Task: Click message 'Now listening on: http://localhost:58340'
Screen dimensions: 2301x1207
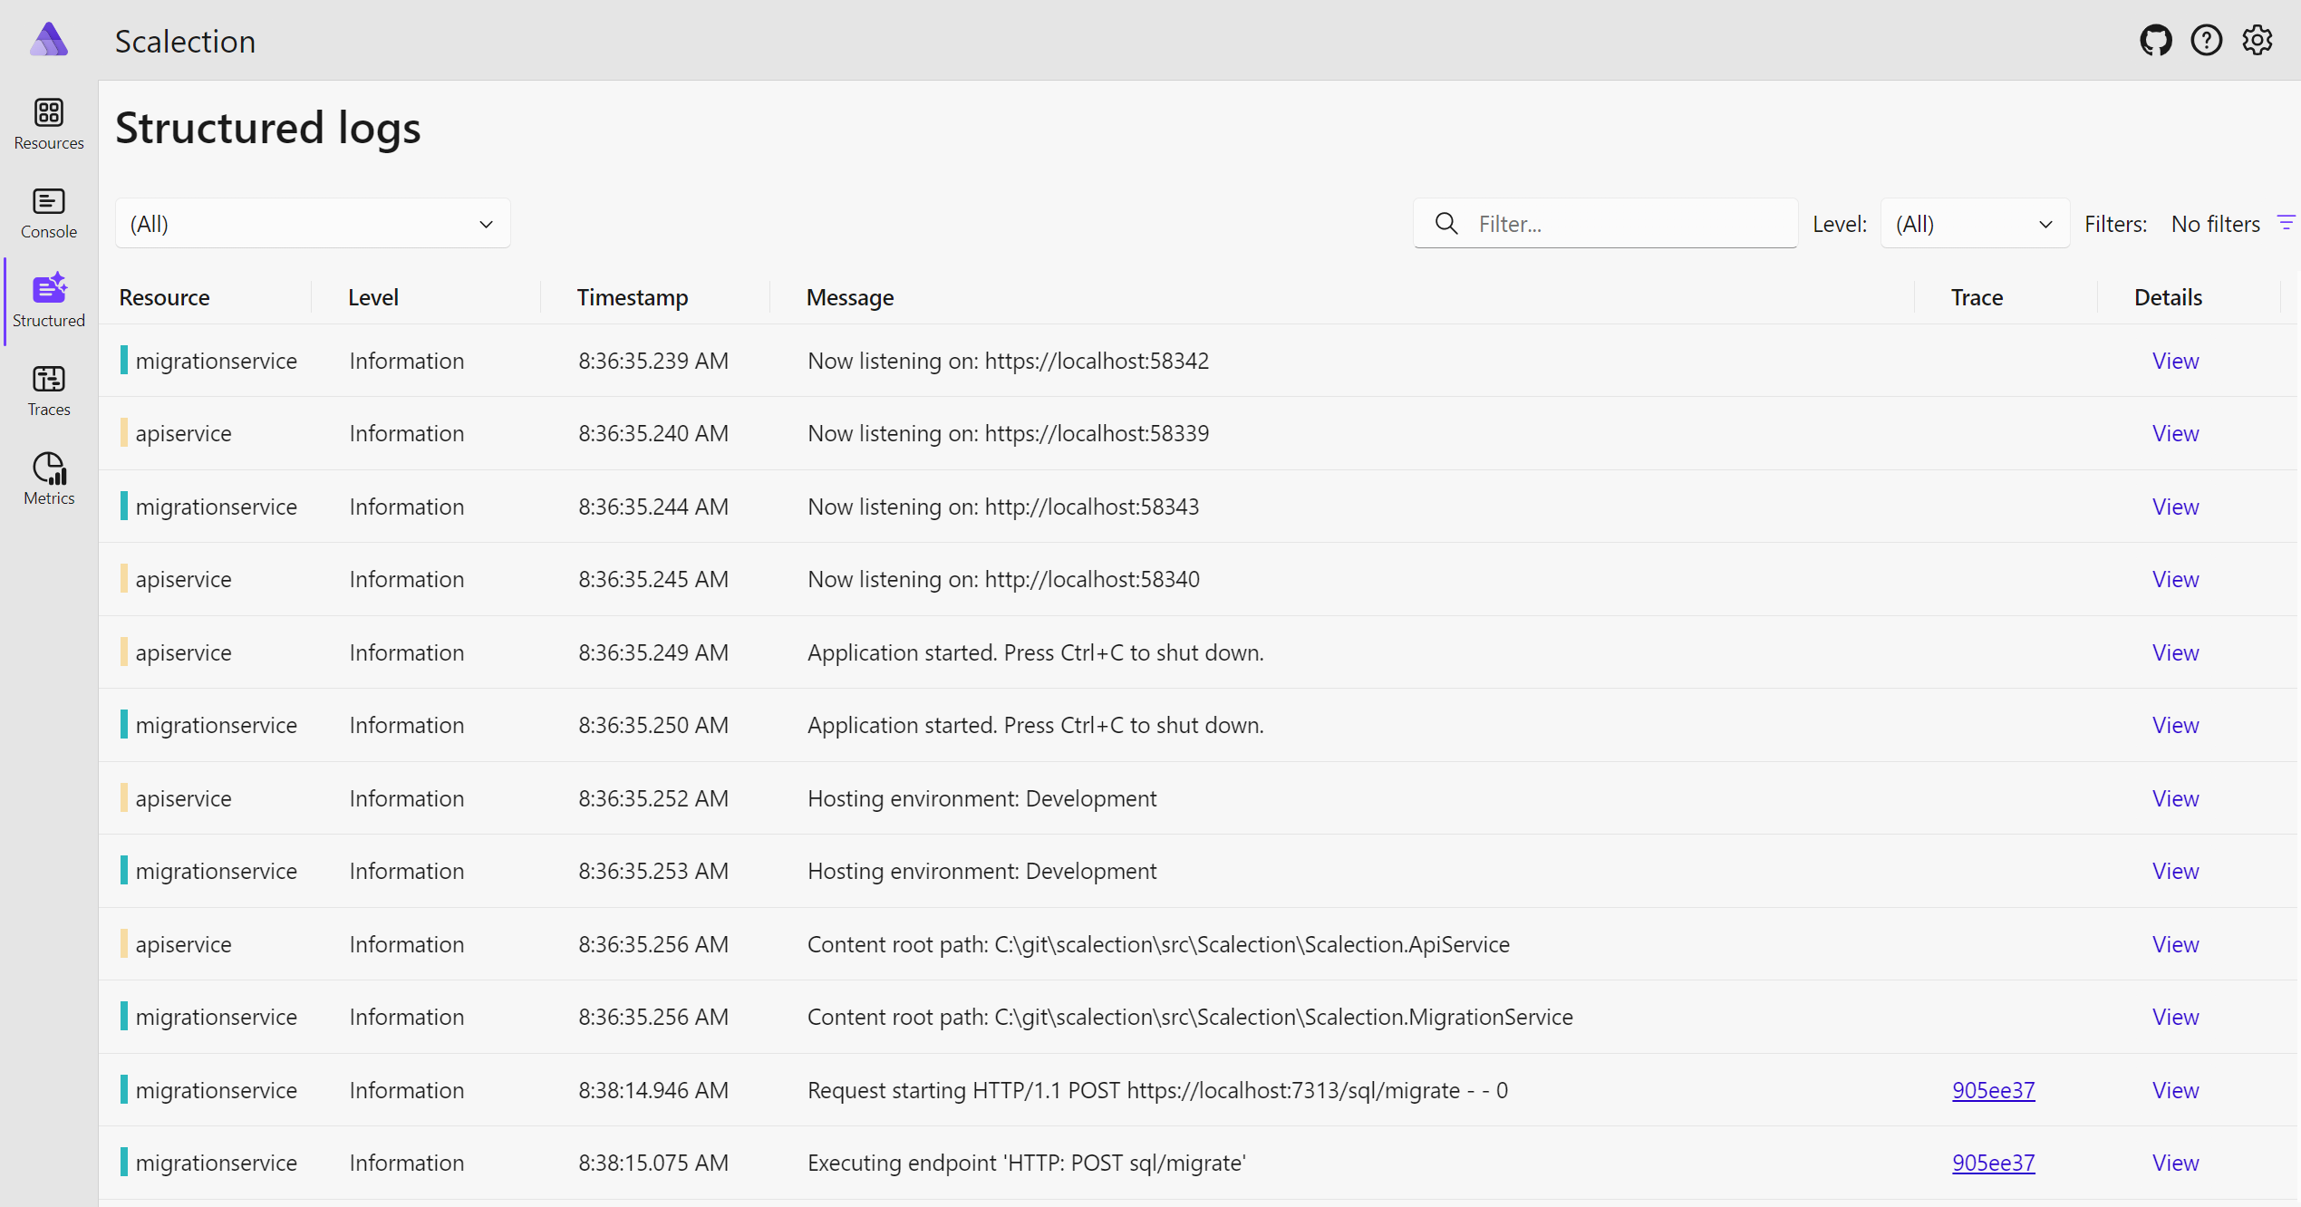Action: (x=1003, y=579)
